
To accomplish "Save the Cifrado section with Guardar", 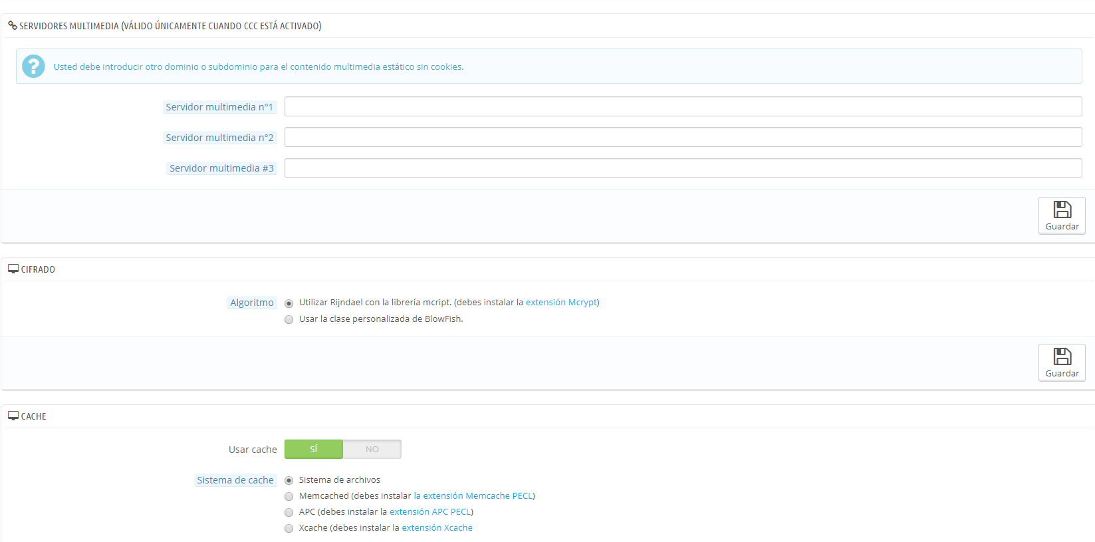I will 1062,362.
